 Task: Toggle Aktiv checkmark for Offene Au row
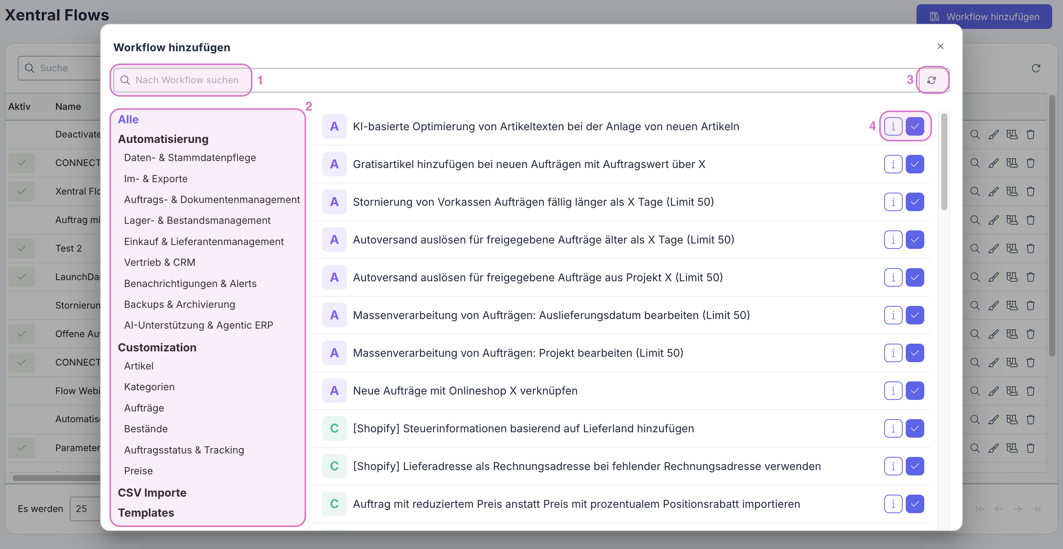point(22,334)
